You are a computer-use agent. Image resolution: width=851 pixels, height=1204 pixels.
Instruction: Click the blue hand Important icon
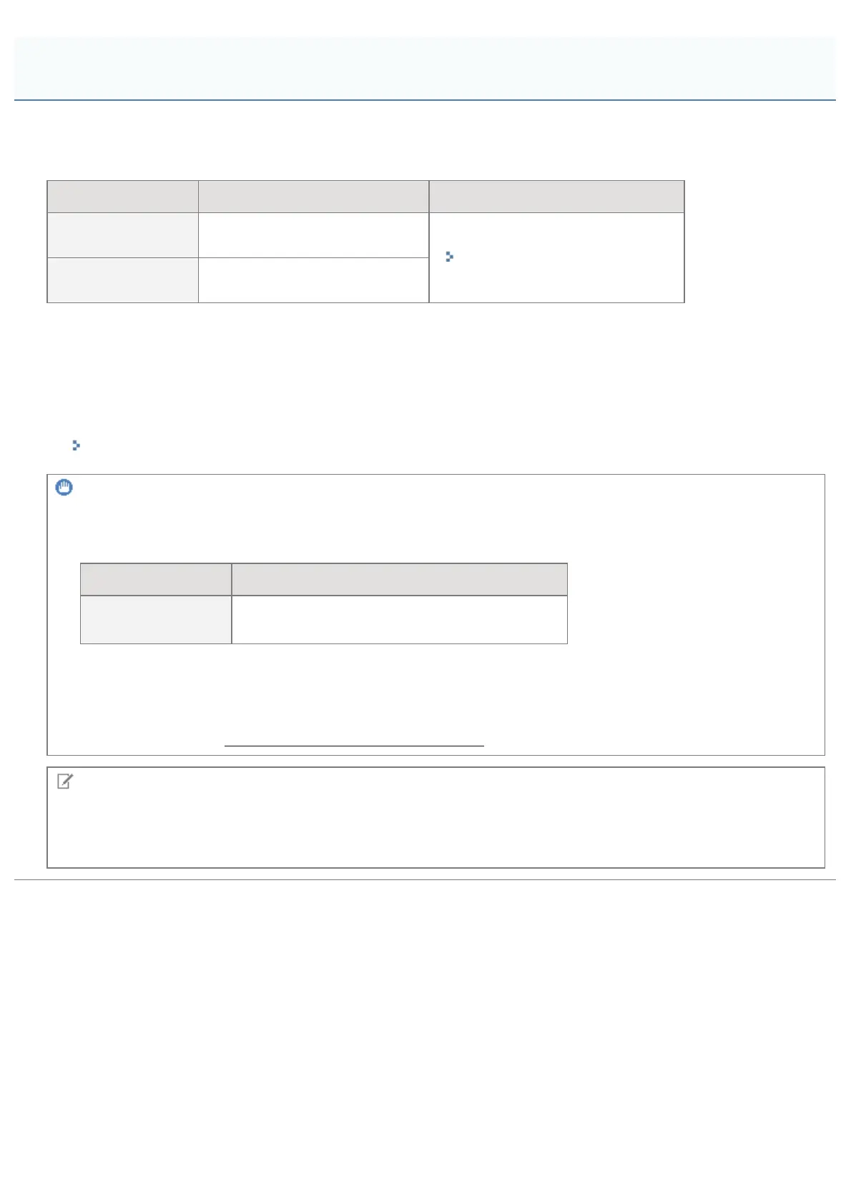point(64,488)
